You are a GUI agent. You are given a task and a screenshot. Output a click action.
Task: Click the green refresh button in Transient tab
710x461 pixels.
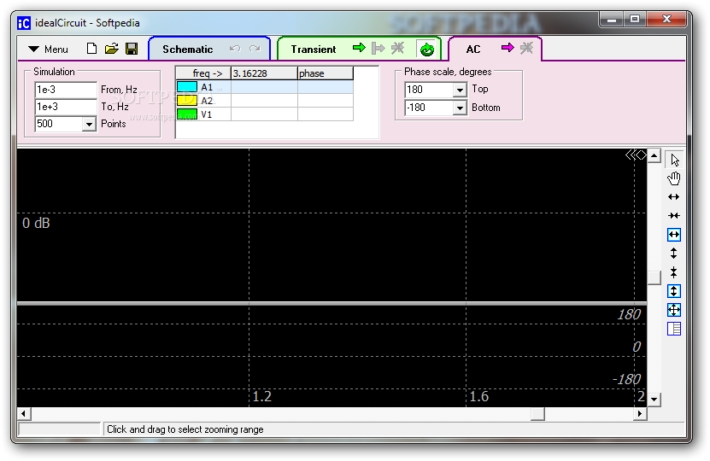(x=426, y=50)
